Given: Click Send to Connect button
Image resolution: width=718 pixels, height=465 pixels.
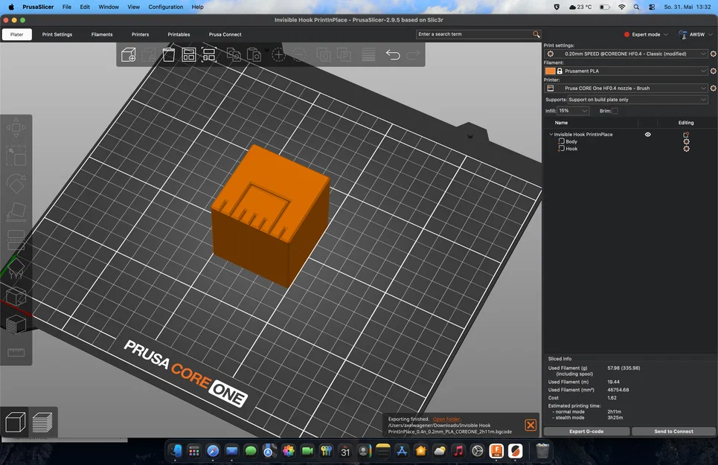Looking at the screenshot, I should 673,431.
